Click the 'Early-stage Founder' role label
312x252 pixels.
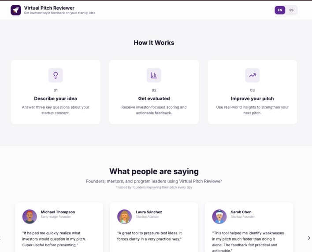56,217
